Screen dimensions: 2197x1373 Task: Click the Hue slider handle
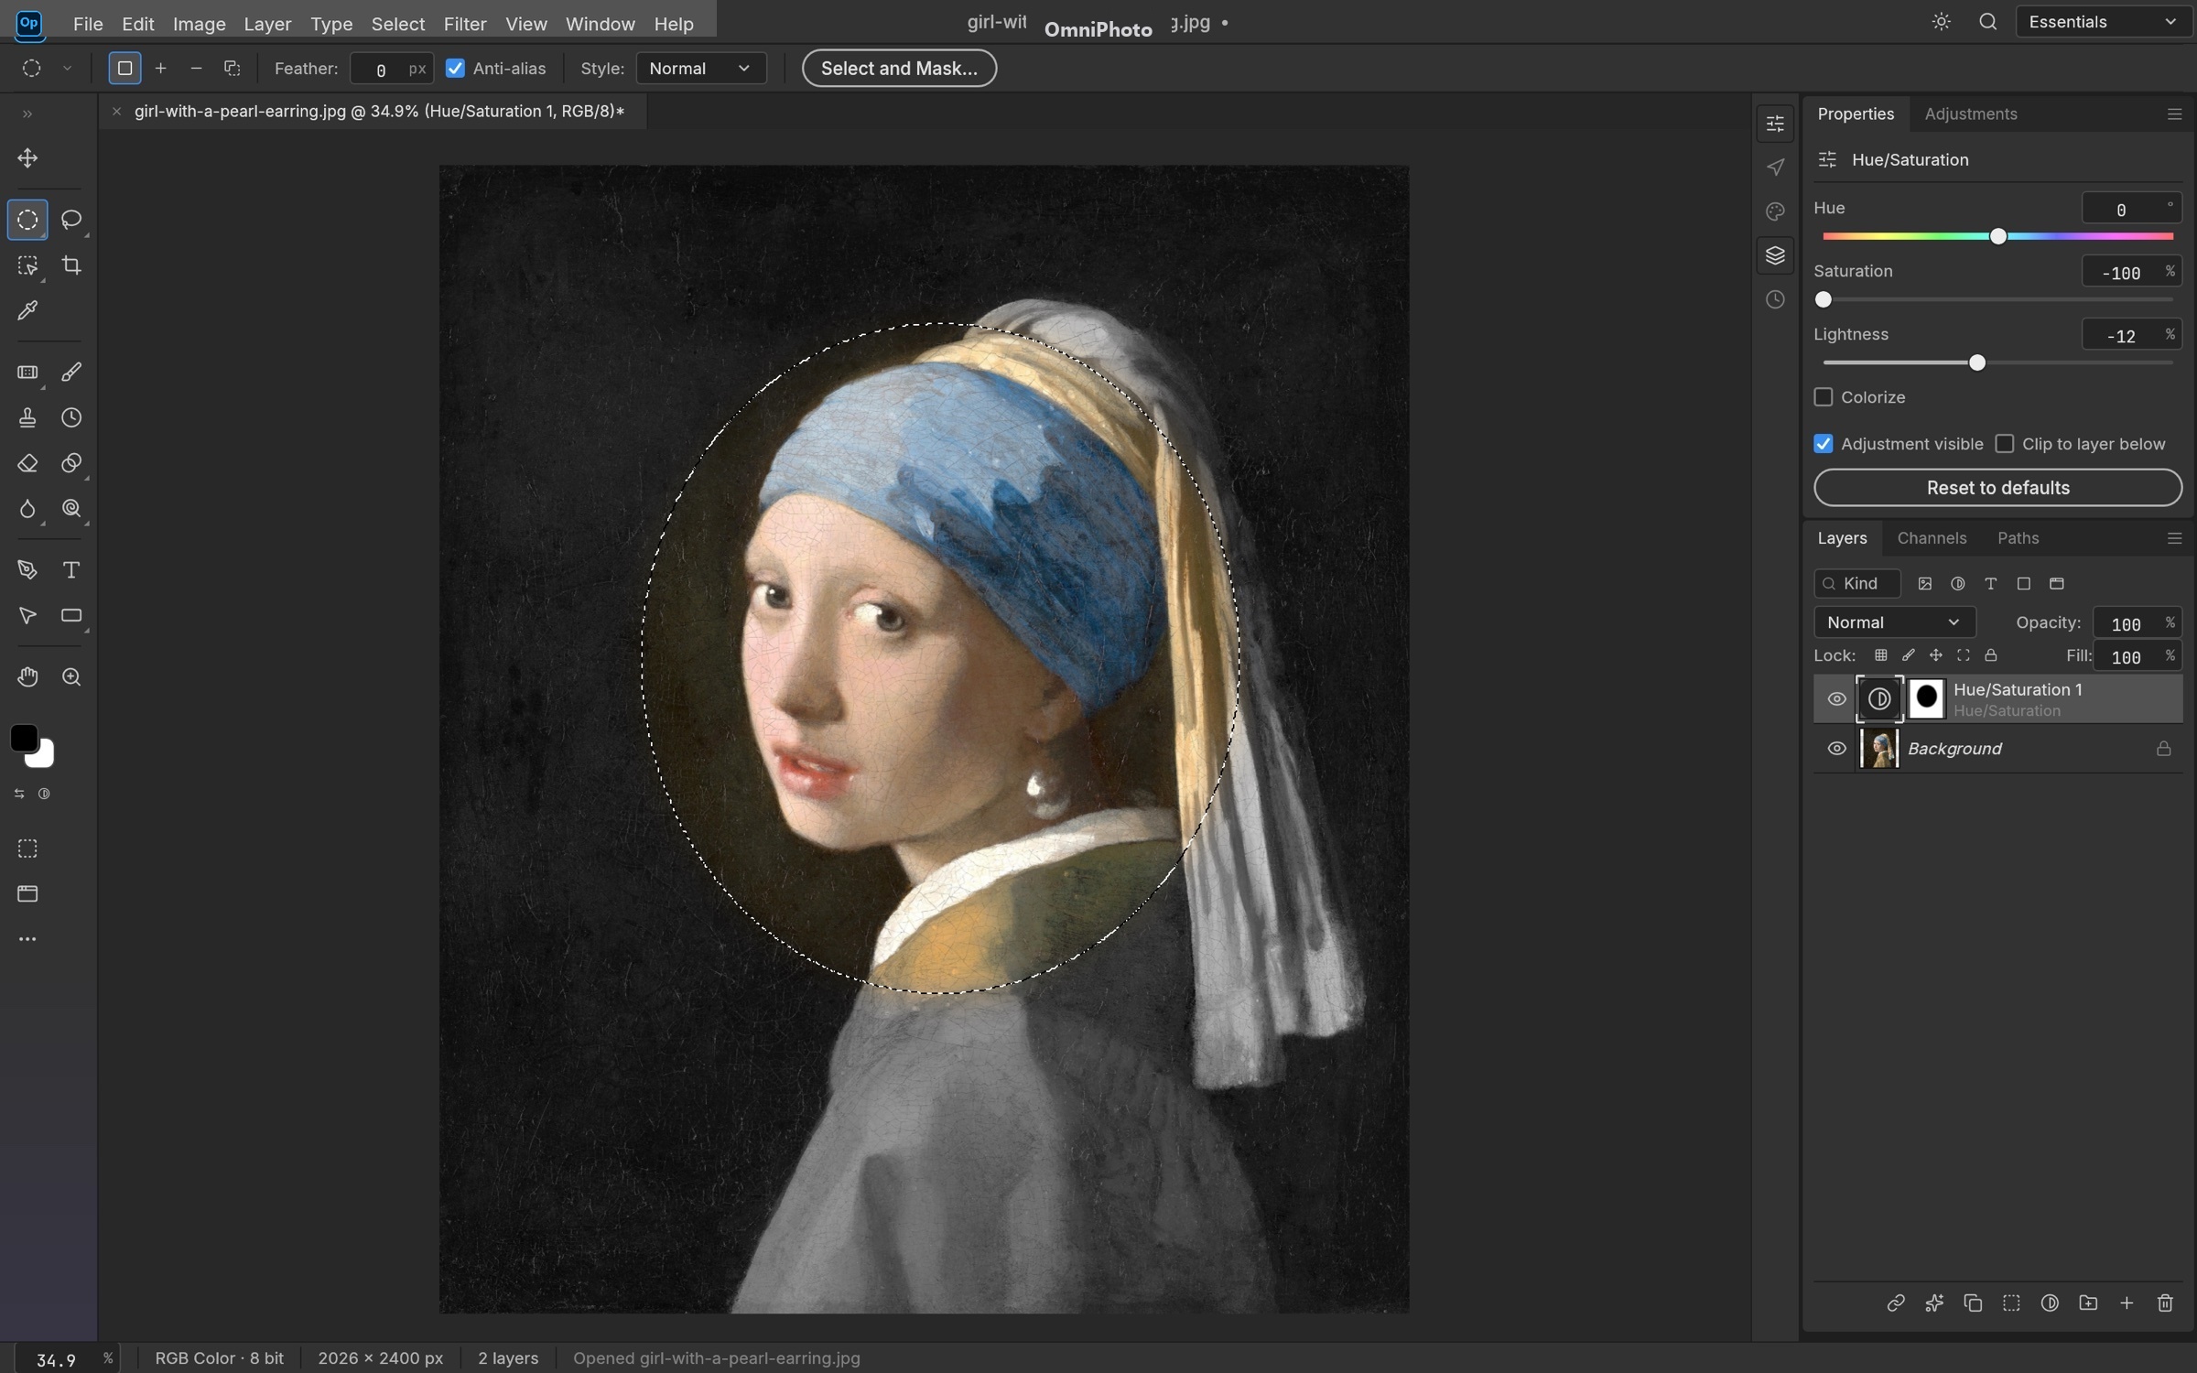[x=1998, y=237]
